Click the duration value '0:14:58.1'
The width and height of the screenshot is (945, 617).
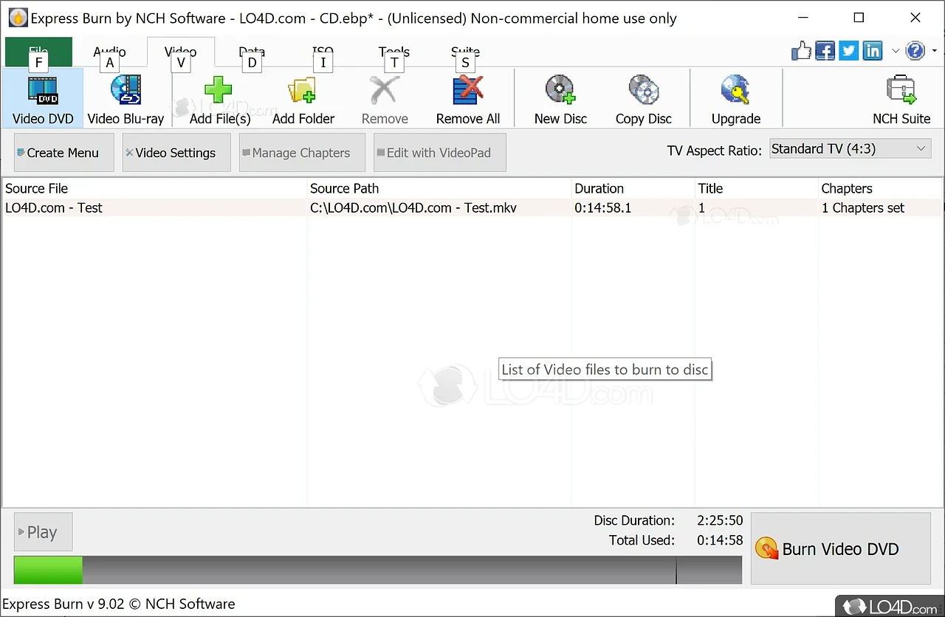603,208
